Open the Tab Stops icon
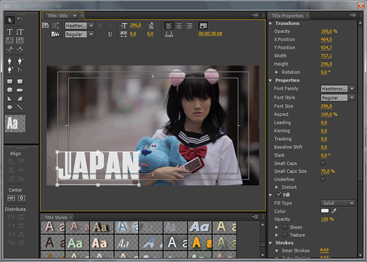This screenshot has width=367, height=262. tap(169, 34)
